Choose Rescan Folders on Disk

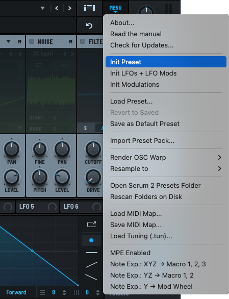tap(166, 196)
